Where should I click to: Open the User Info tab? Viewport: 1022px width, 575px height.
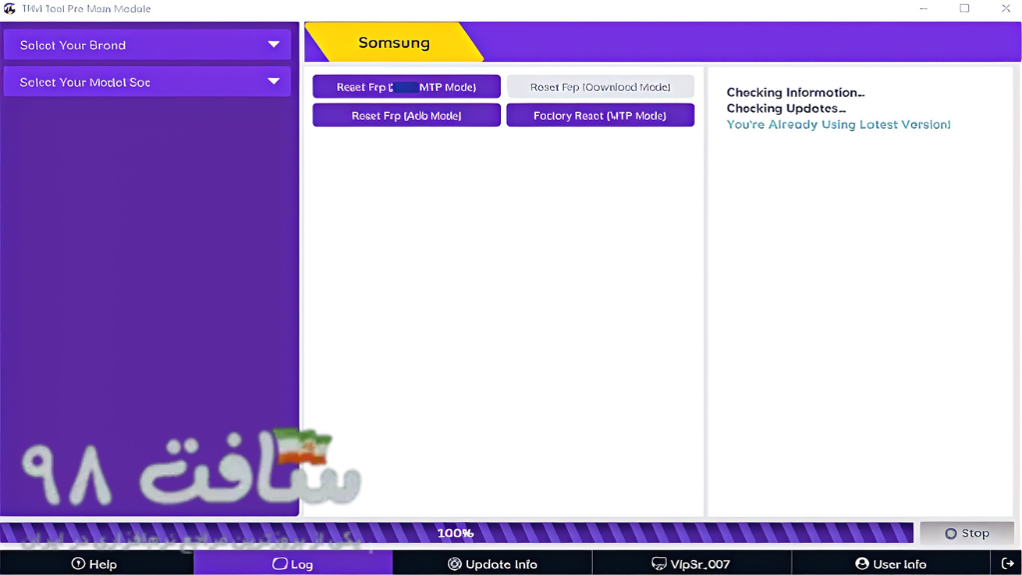891,564
